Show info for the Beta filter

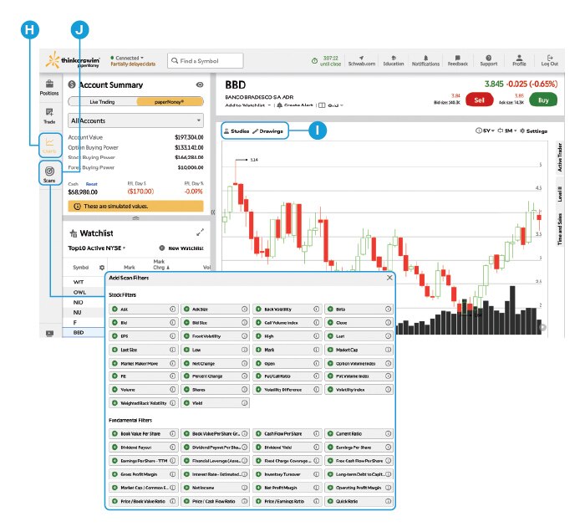(x=388, y=309)
